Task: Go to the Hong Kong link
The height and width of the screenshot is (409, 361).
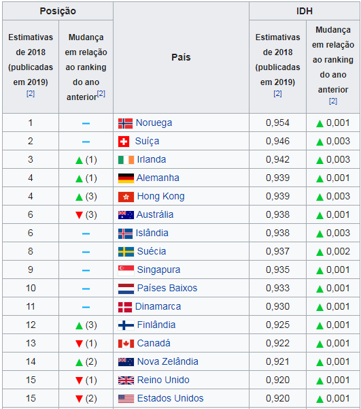Action: tap(161, 197)
